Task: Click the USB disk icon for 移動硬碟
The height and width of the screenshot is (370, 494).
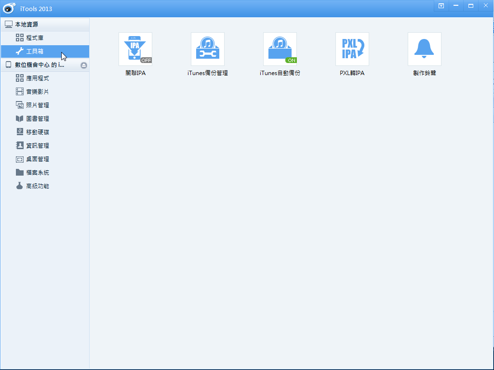Action: tap(20, 132)
